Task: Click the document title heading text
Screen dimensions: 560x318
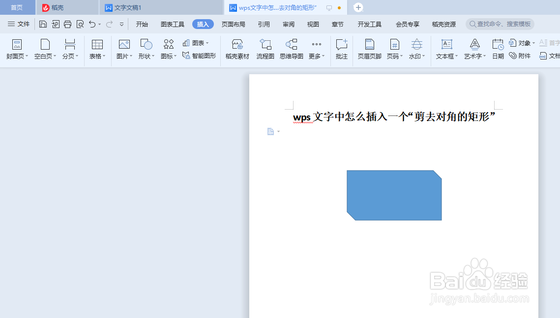Action: point(394,116)
